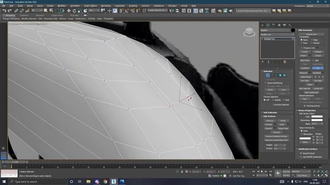The image size is (330, 185).
Task: Open the Material Editor
Action: 213,11
